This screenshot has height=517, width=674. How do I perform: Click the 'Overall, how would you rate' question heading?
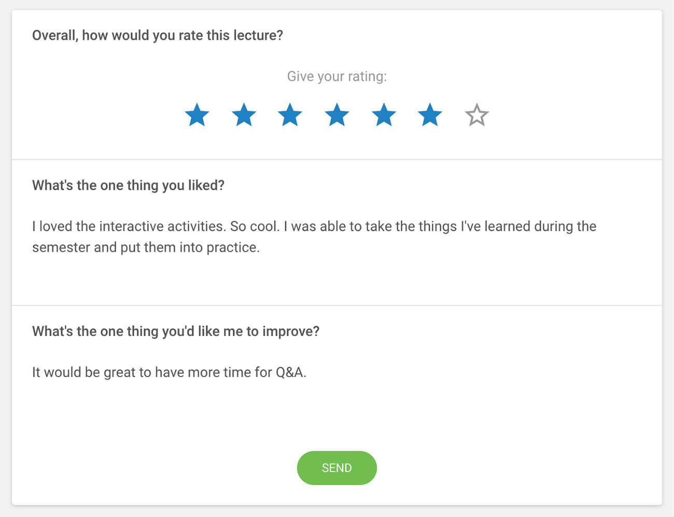158,35
